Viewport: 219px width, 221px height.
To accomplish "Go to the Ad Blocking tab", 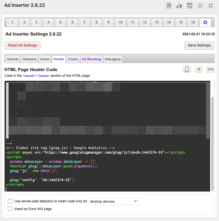I will [92, 59].
